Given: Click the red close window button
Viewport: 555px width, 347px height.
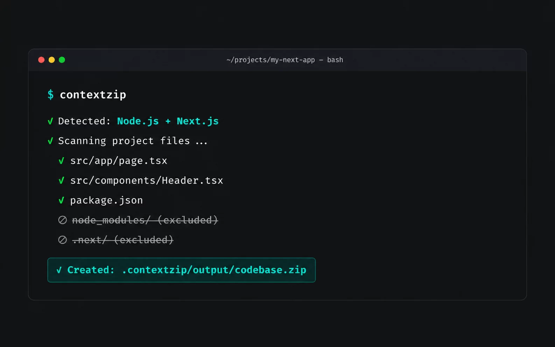Looking at the screenshot, I should pyautogui.click(x=41, y=60).
